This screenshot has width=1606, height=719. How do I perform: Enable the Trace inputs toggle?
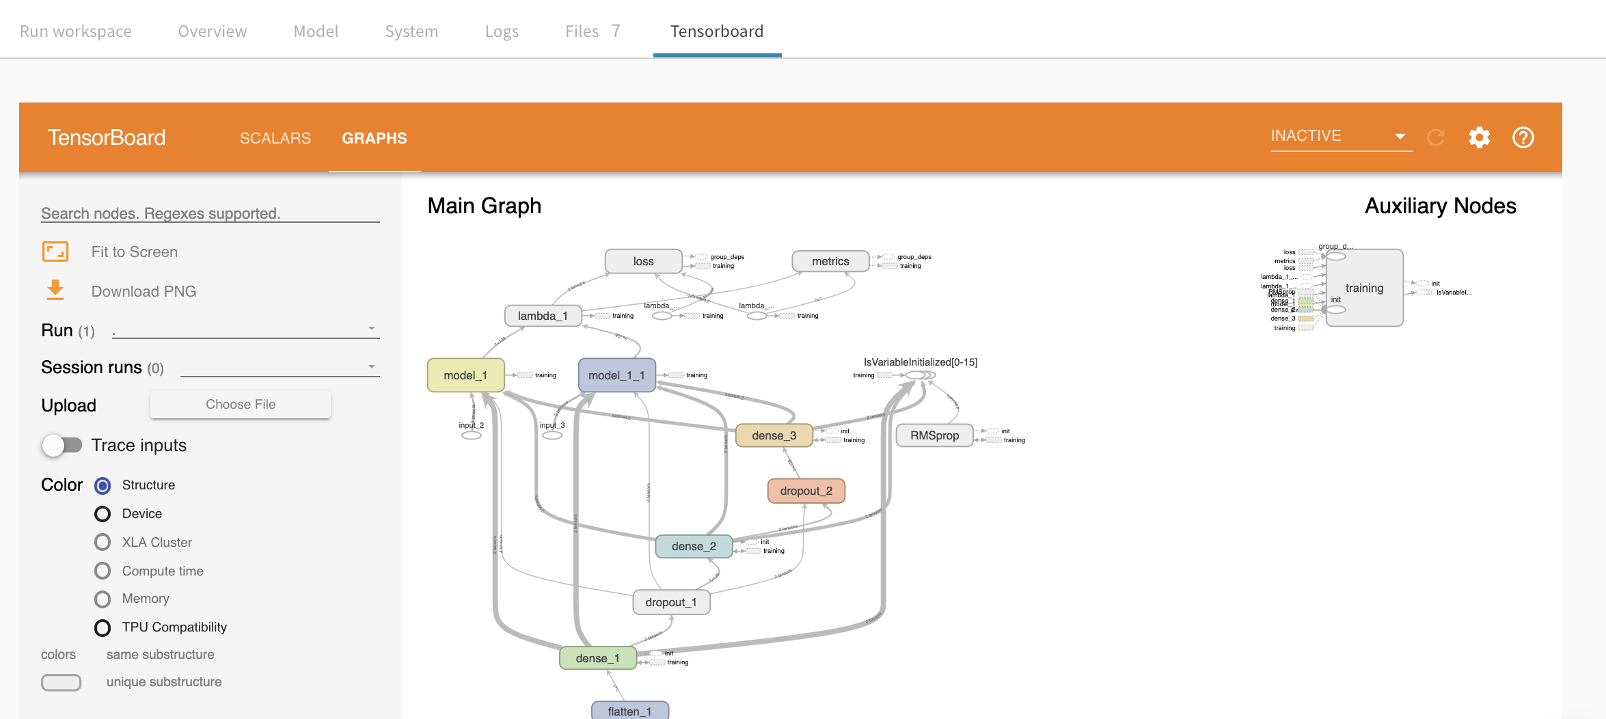(x=62, y=445)
